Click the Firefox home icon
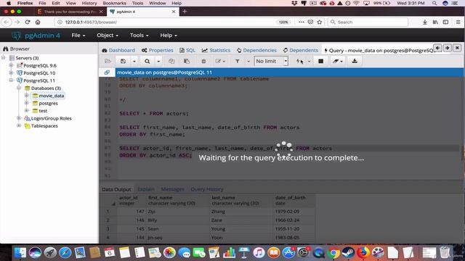This screenshot has height=261, width=465. tap(38, 22)
